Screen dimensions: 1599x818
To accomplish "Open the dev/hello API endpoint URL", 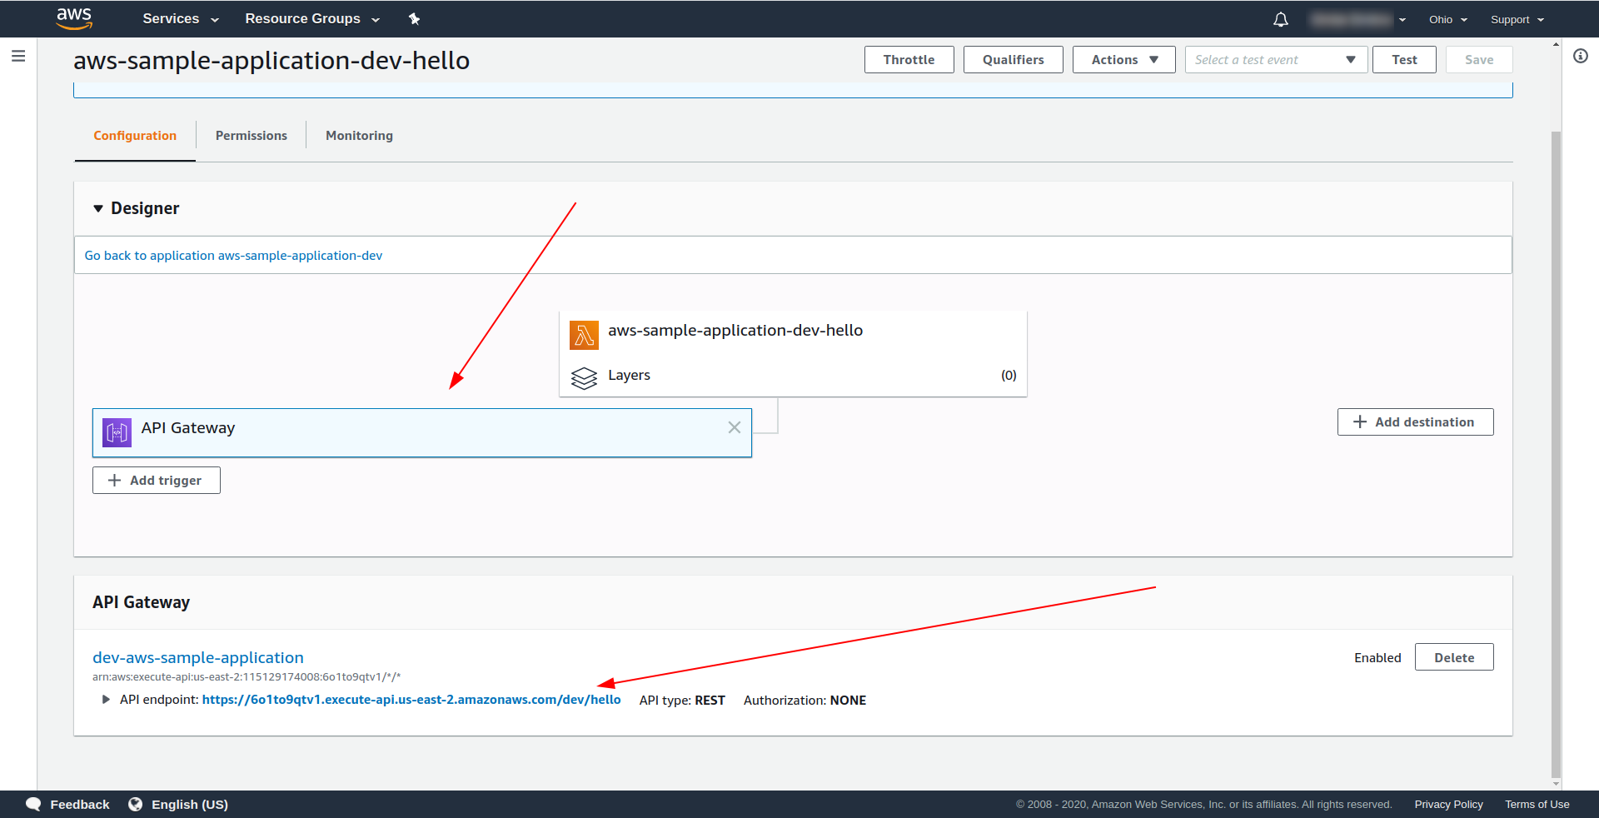I will tap(411, 700).
